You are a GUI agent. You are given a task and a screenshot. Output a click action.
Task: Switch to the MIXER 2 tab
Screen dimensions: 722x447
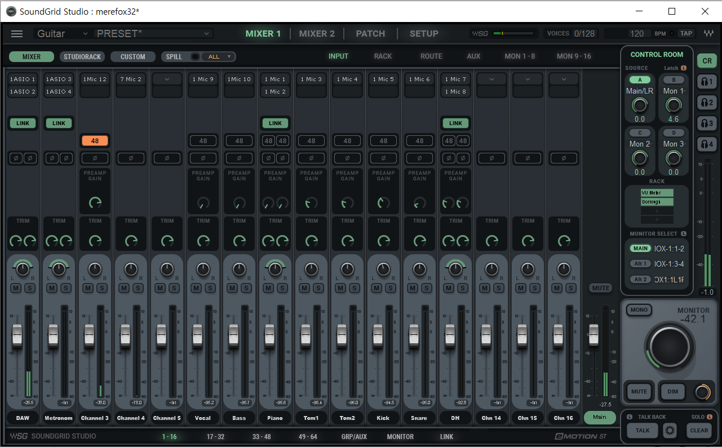[317, 34]
